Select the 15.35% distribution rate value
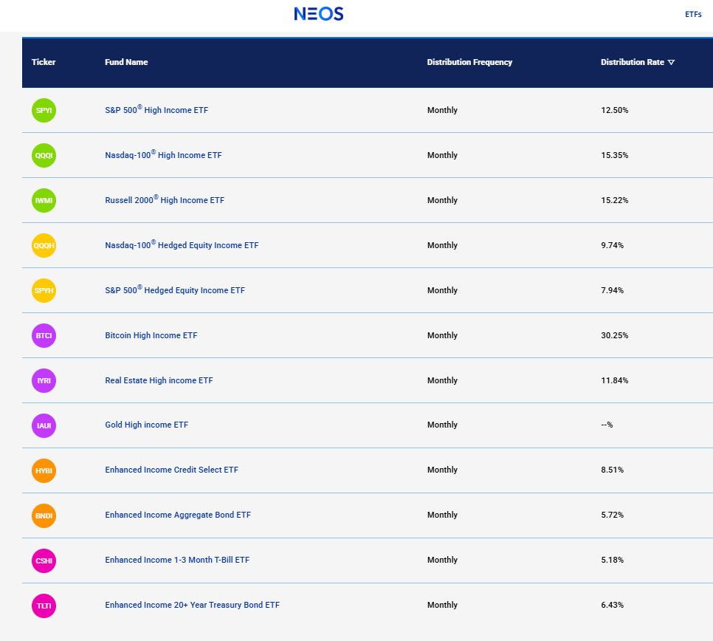This screenshot has height=641, width=713. [614, 155]
